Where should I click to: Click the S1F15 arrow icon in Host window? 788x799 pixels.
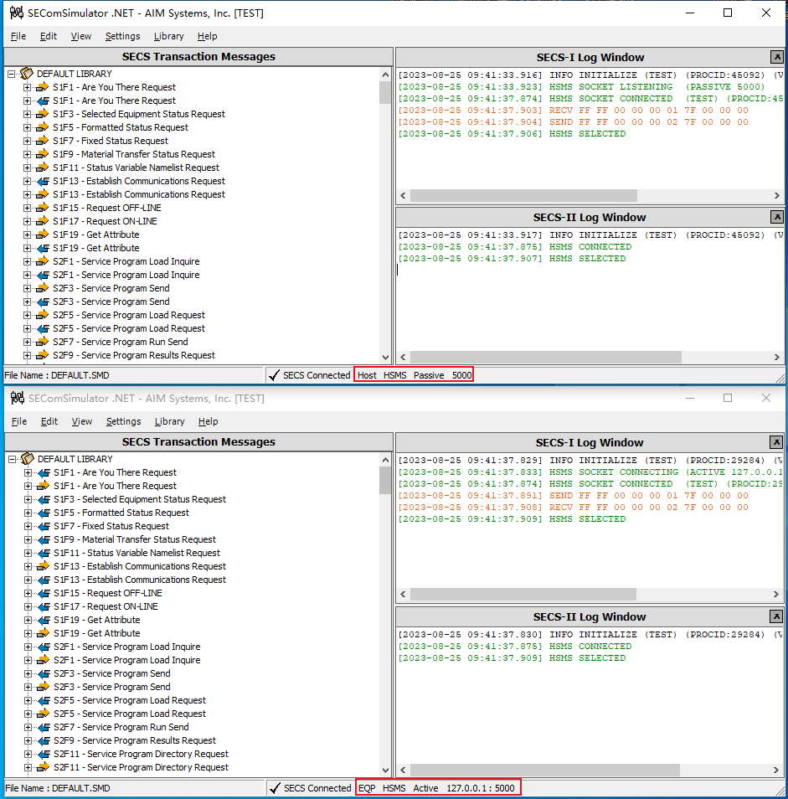tap(42, 208)
